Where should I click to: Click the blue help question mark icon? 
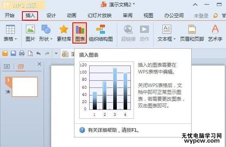coord(82,130)
